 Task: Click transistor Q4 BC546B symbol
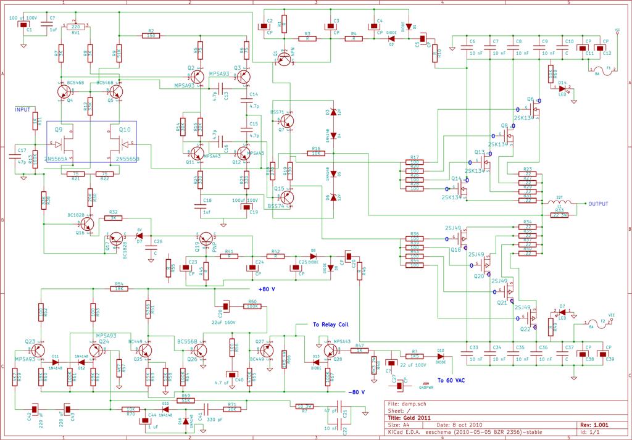tap(65, 93)
